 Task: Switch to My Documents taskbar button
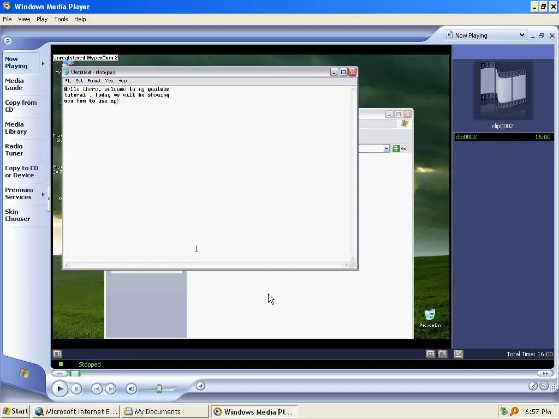click(x=165, y=411)
